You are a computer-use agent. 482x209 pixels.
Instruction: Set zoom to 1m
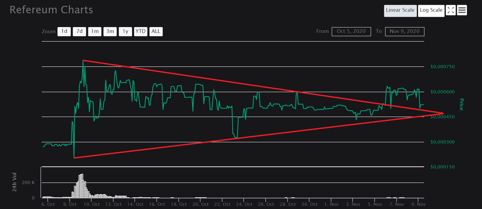(x=95, y=31)
